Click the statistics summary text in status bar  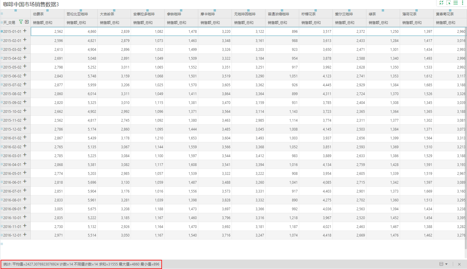coord(81,264)
